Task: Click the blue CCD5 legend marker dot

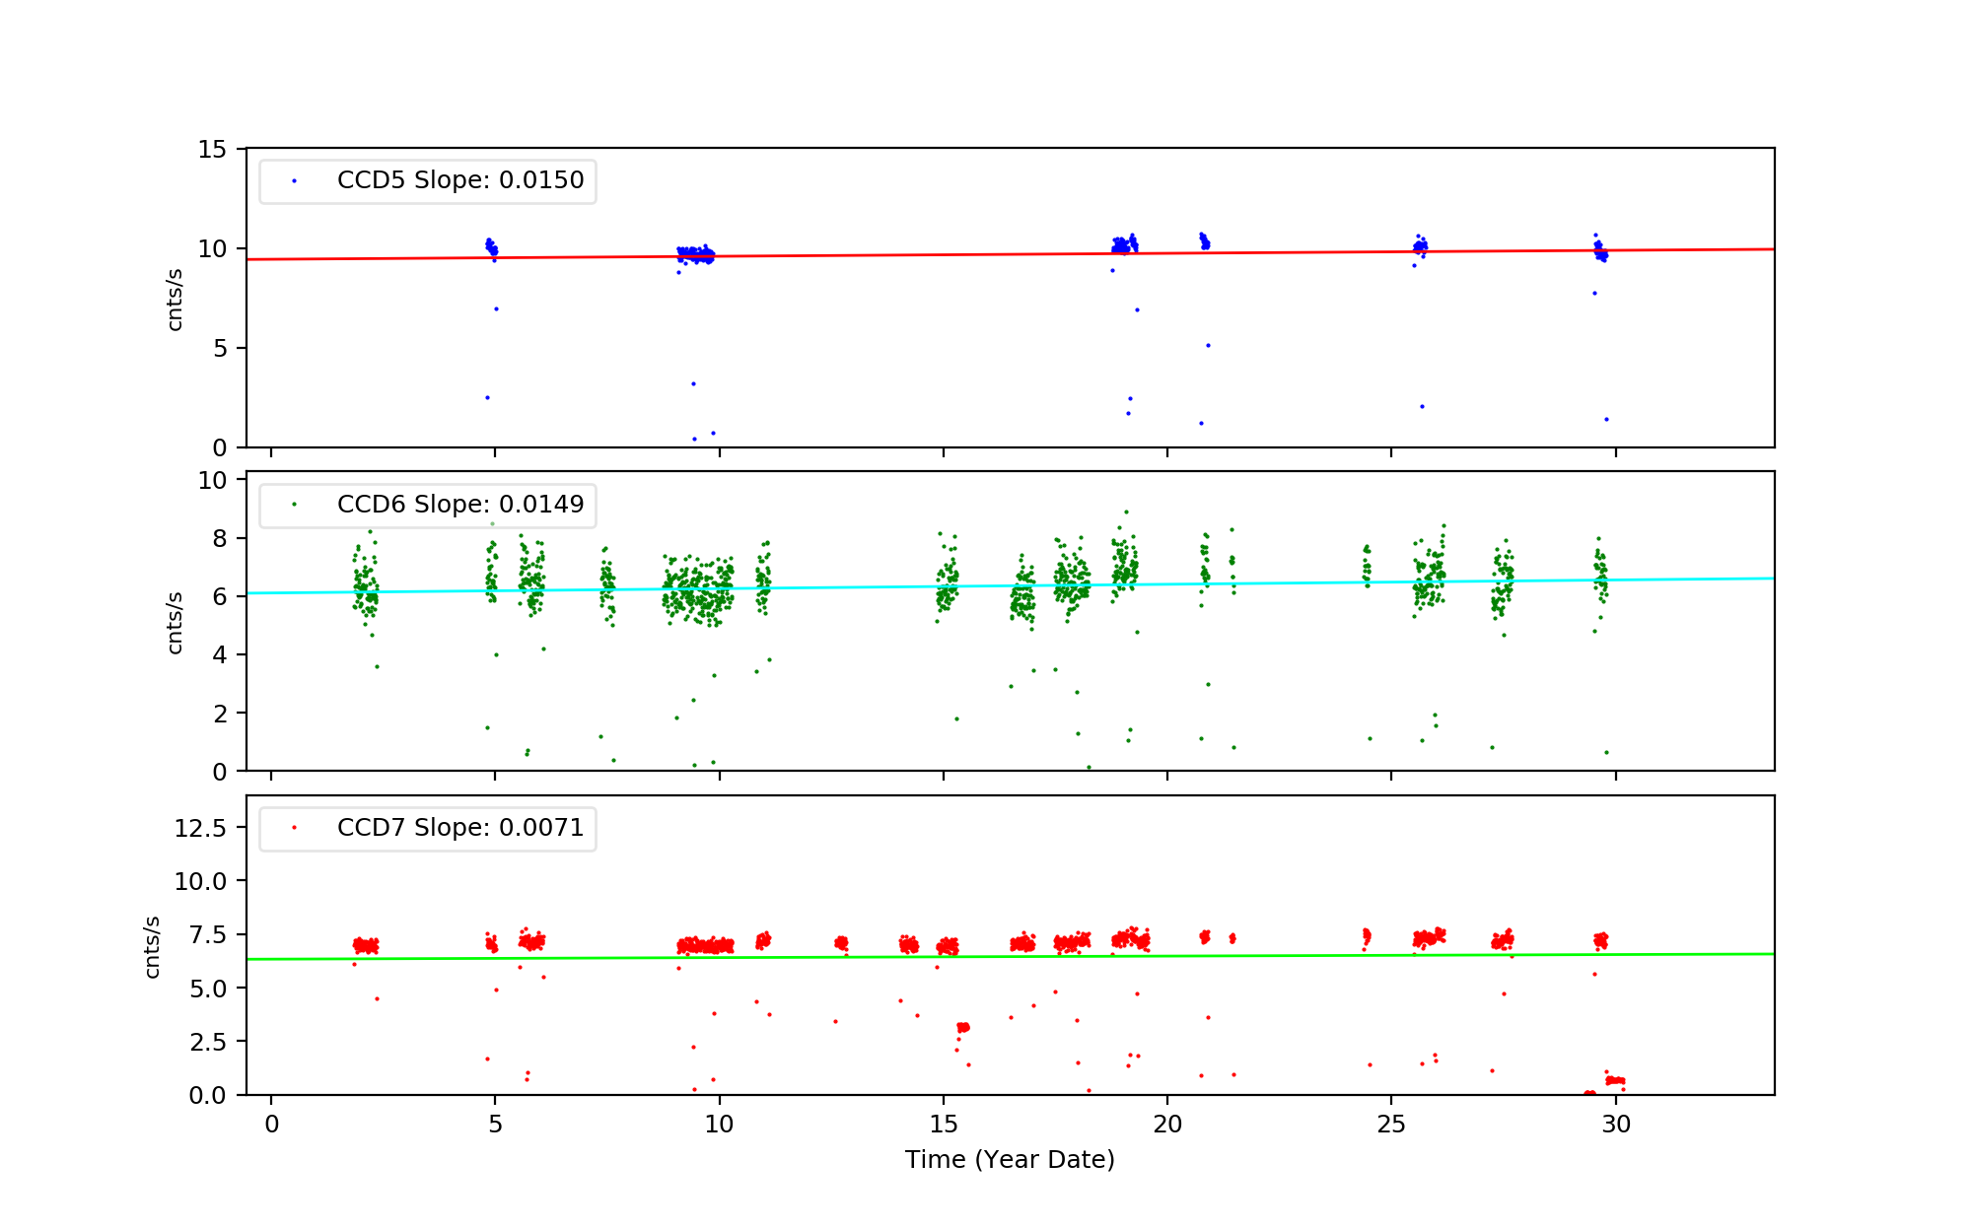Action: (x=294, y=181)
